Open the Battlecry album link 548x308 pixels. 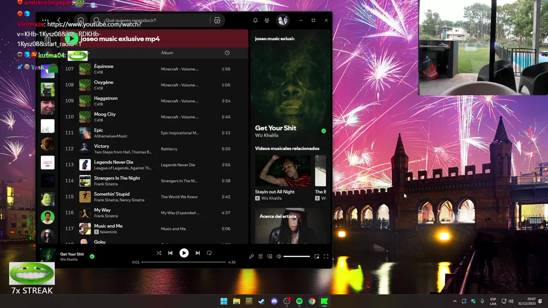tap(169, 149)
